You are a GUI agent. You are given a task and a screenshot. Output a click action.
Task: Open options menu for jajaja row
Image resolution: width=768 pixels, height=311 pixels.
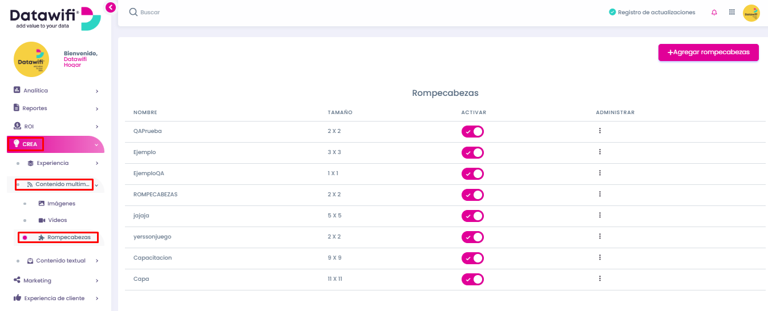point(600,215)
